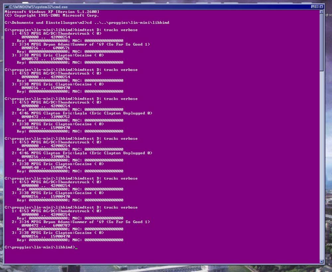
Task: Select the sony desktop item on the right
Action: [x=329, y=245]
